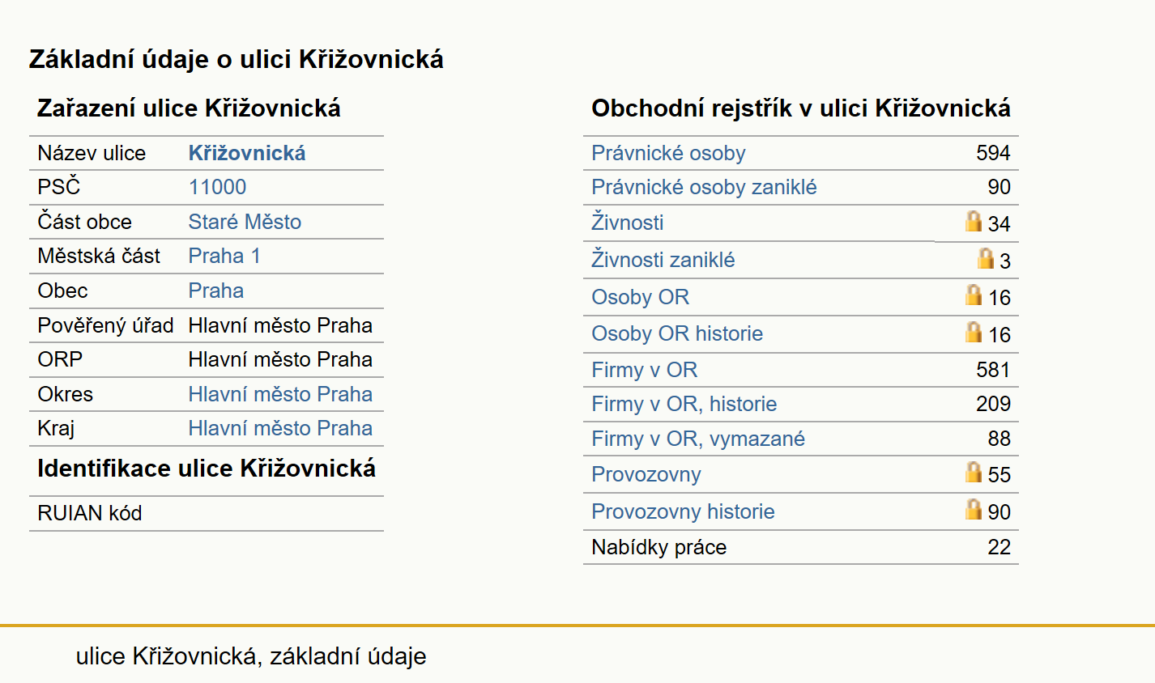View Firmy v OR, vymazané link
Image resolution: width=1155 pixels, height=683 pixels.
(x=698, y=439)
